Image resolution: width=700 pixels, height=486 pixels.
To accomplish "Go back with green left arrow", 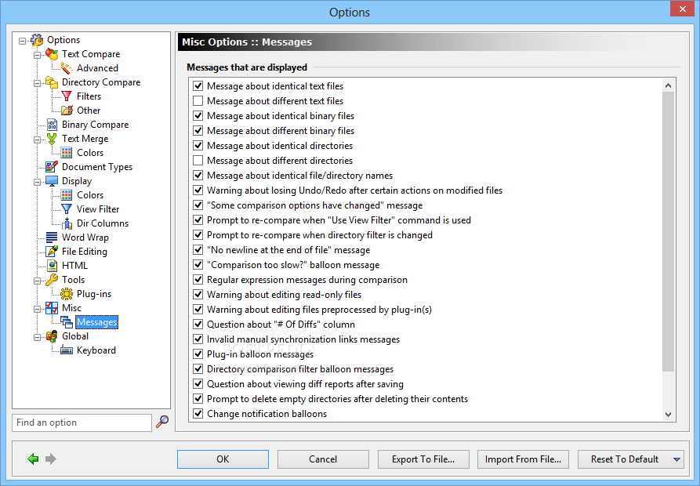I will tap(33, 459).
